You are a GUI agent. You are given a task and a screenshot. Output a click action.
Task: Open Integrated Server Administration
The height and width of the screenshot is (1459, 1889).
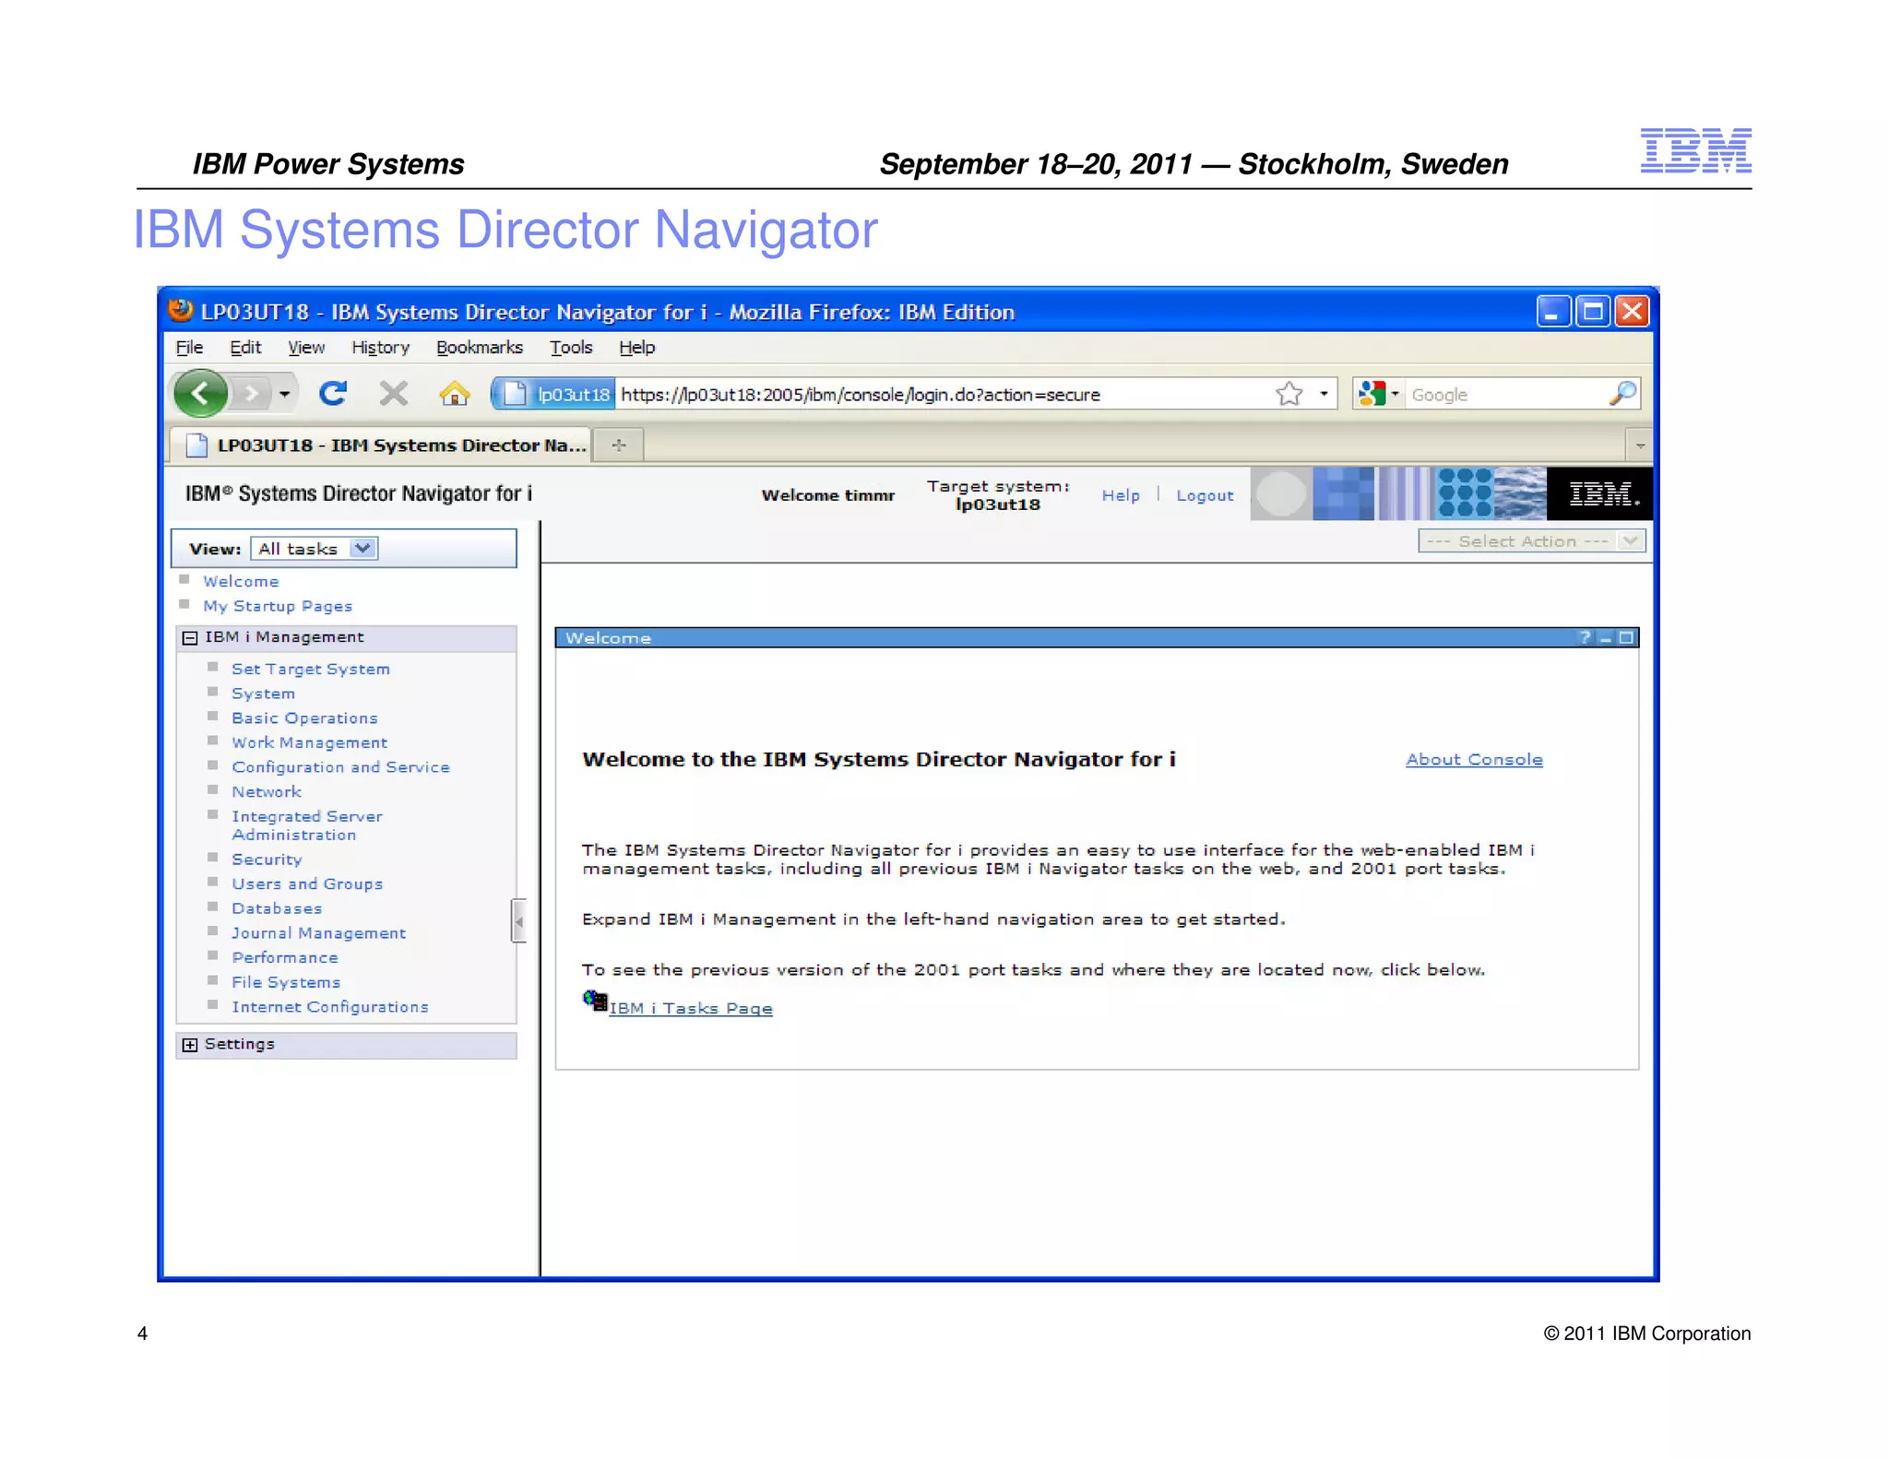click(x=307, y=825)
